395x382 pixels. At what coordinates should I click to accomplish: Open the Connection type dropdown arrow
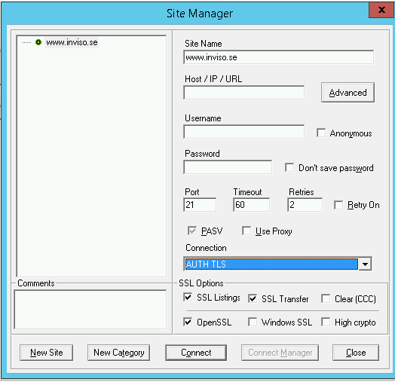click(x=365, y=264)
